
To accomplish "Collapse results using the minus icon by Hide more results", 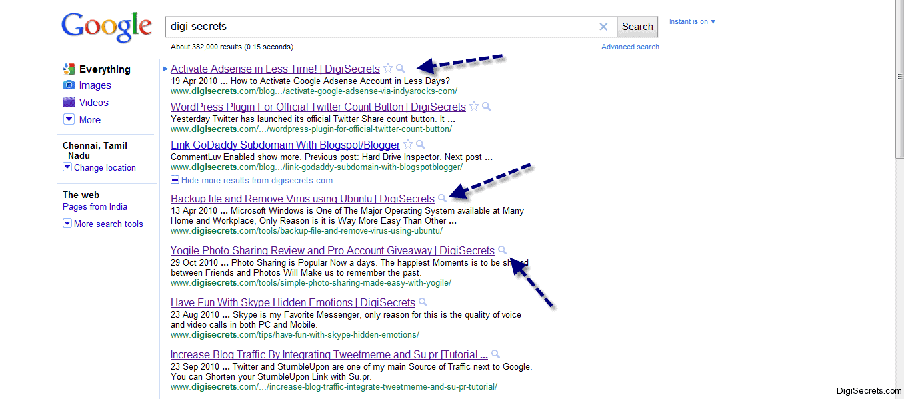I will [175, 180].
